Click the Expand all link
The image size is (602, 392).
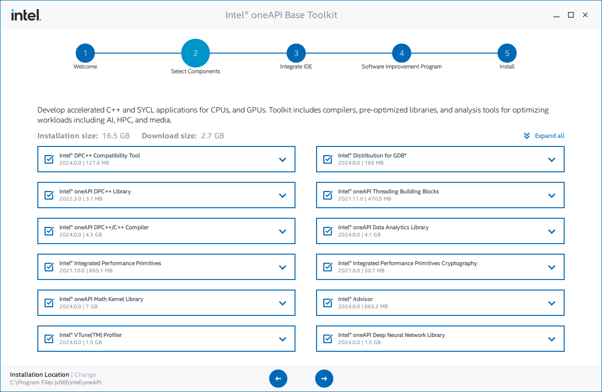click(x=545, y=136)
